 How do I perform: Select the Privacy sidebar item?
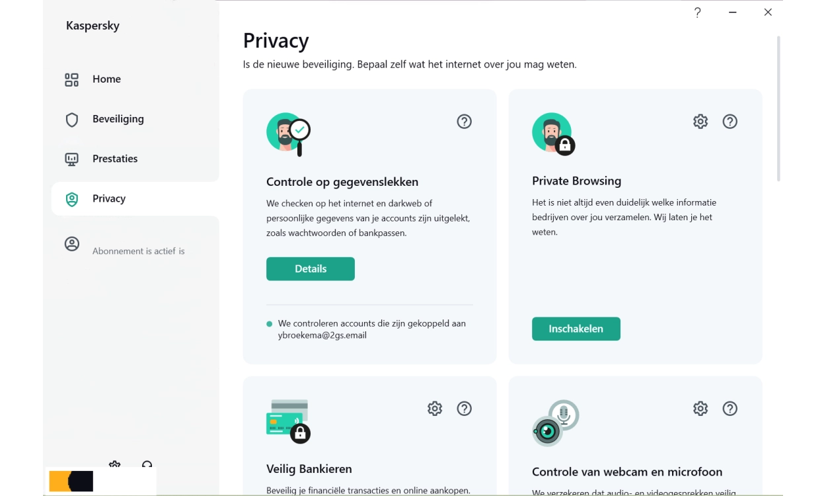click(x=109, y=198)
